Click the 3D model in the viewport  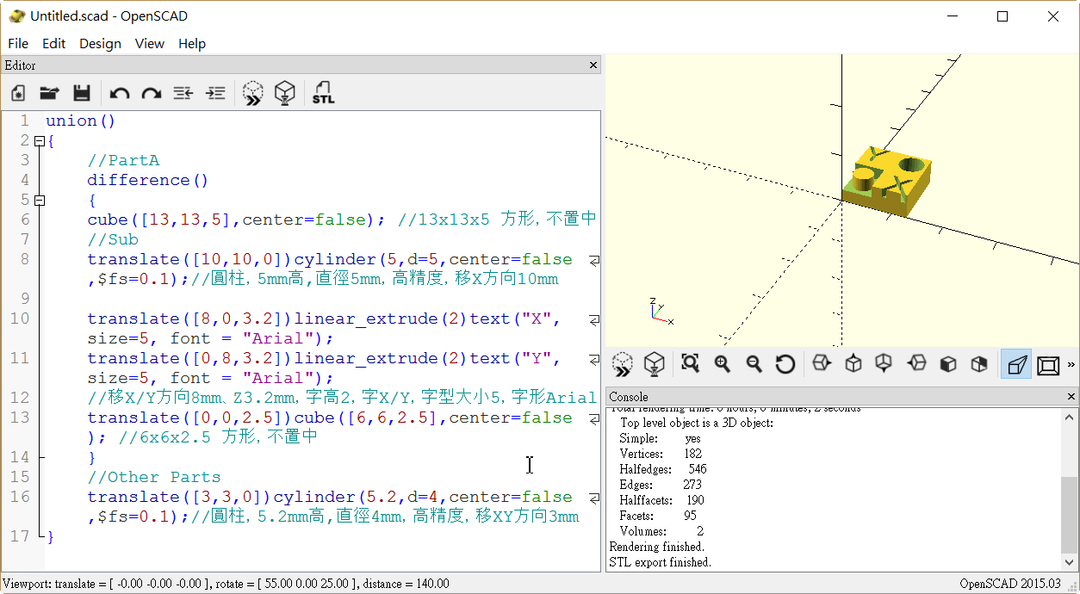(x=888, y=183)
